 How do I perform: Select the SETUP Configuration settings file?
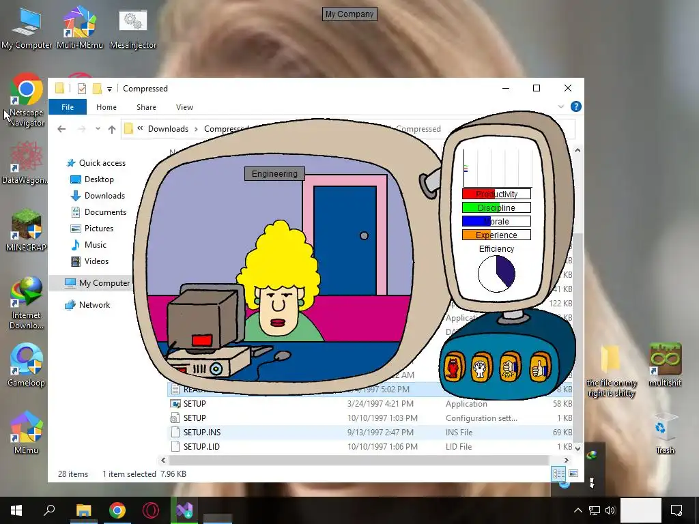tap(370, 418)
